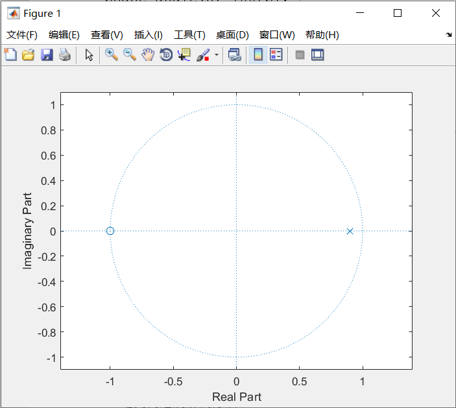Open the 帮助(H) menu
Image resolution: width=456 pixels, height=408 pixels.
322,35
